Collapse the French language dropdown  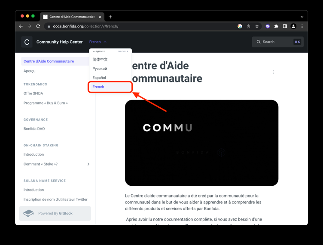(x=98, y=42)
